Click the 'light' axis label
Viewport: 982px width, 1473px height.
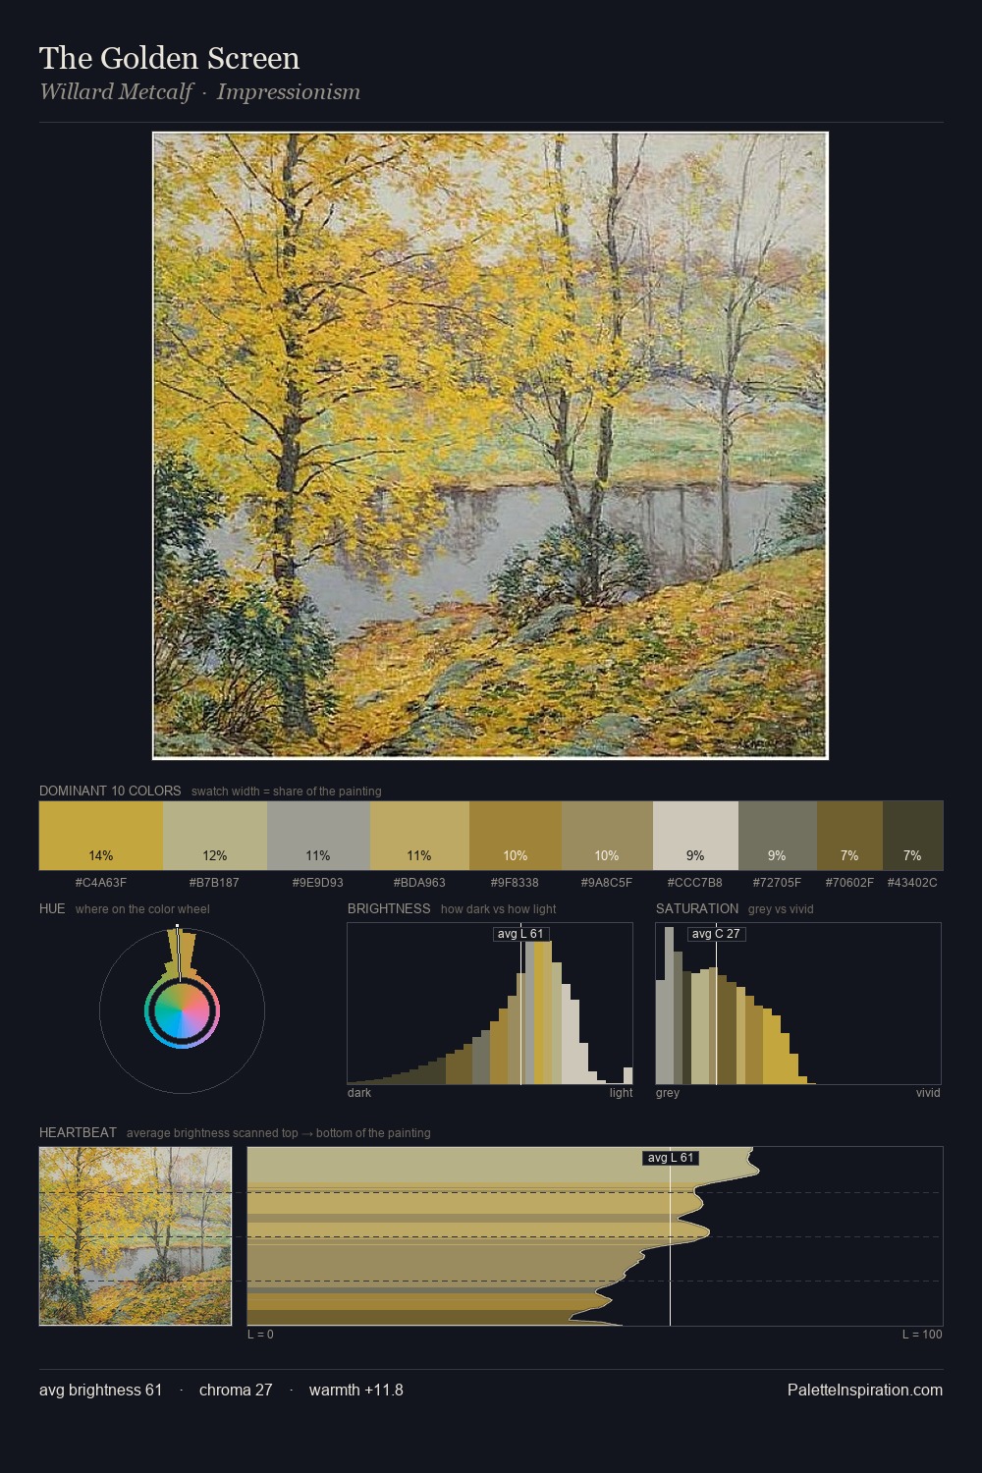pos(621,1092)
